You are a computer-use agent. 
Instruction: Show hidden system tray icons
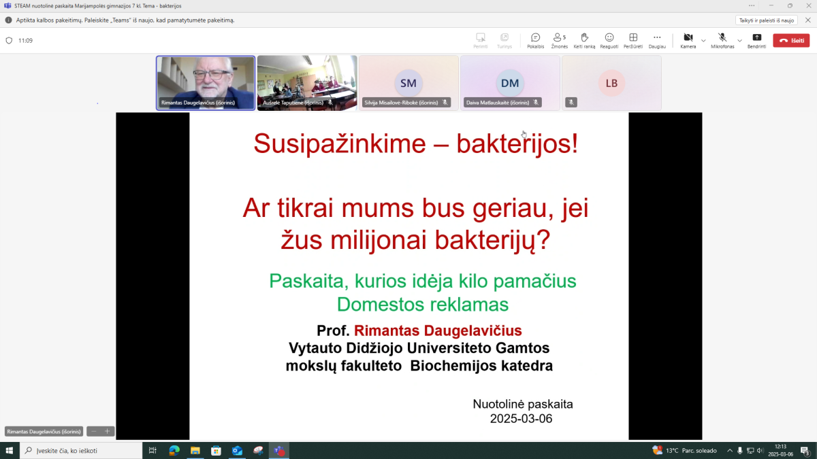(730, 451)
